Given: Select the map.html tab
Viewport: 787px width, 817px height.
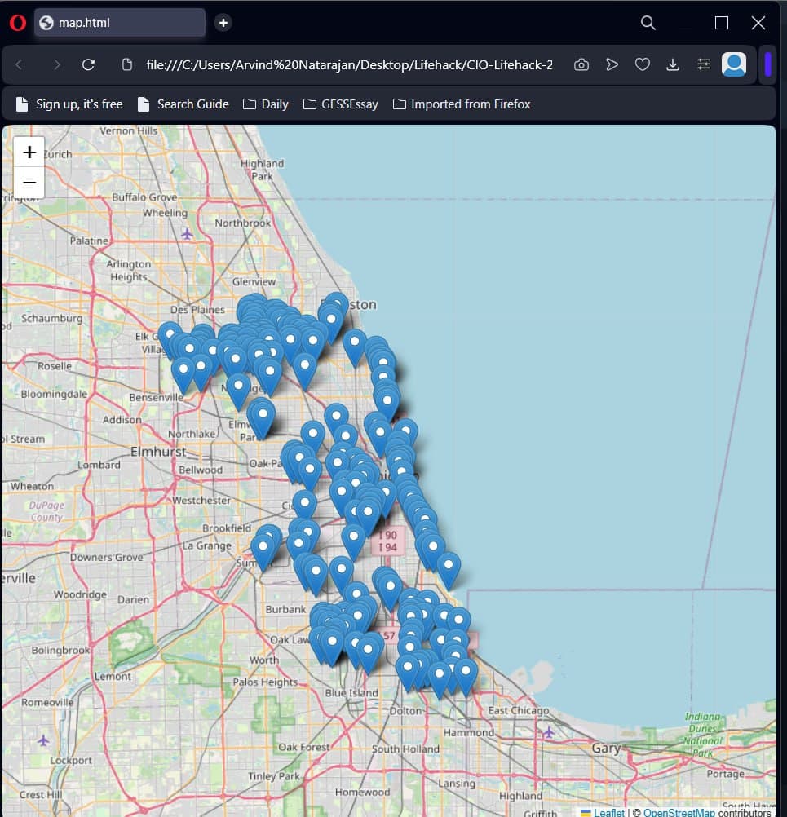Looking at the screenshot, I should (x=119, y=23).
